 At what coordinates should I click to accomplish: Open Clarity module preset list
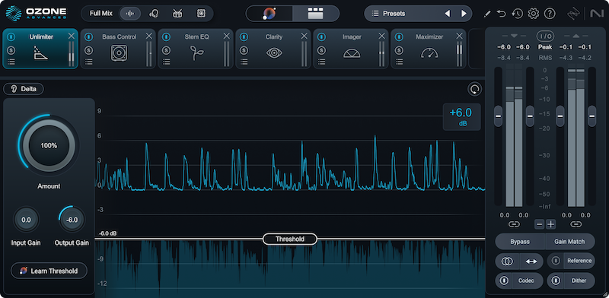click(244, 62)
